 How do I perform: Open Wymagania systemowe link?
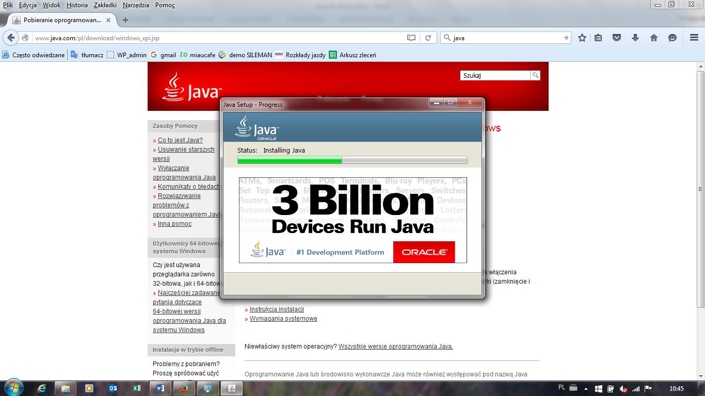pos(283,319)
